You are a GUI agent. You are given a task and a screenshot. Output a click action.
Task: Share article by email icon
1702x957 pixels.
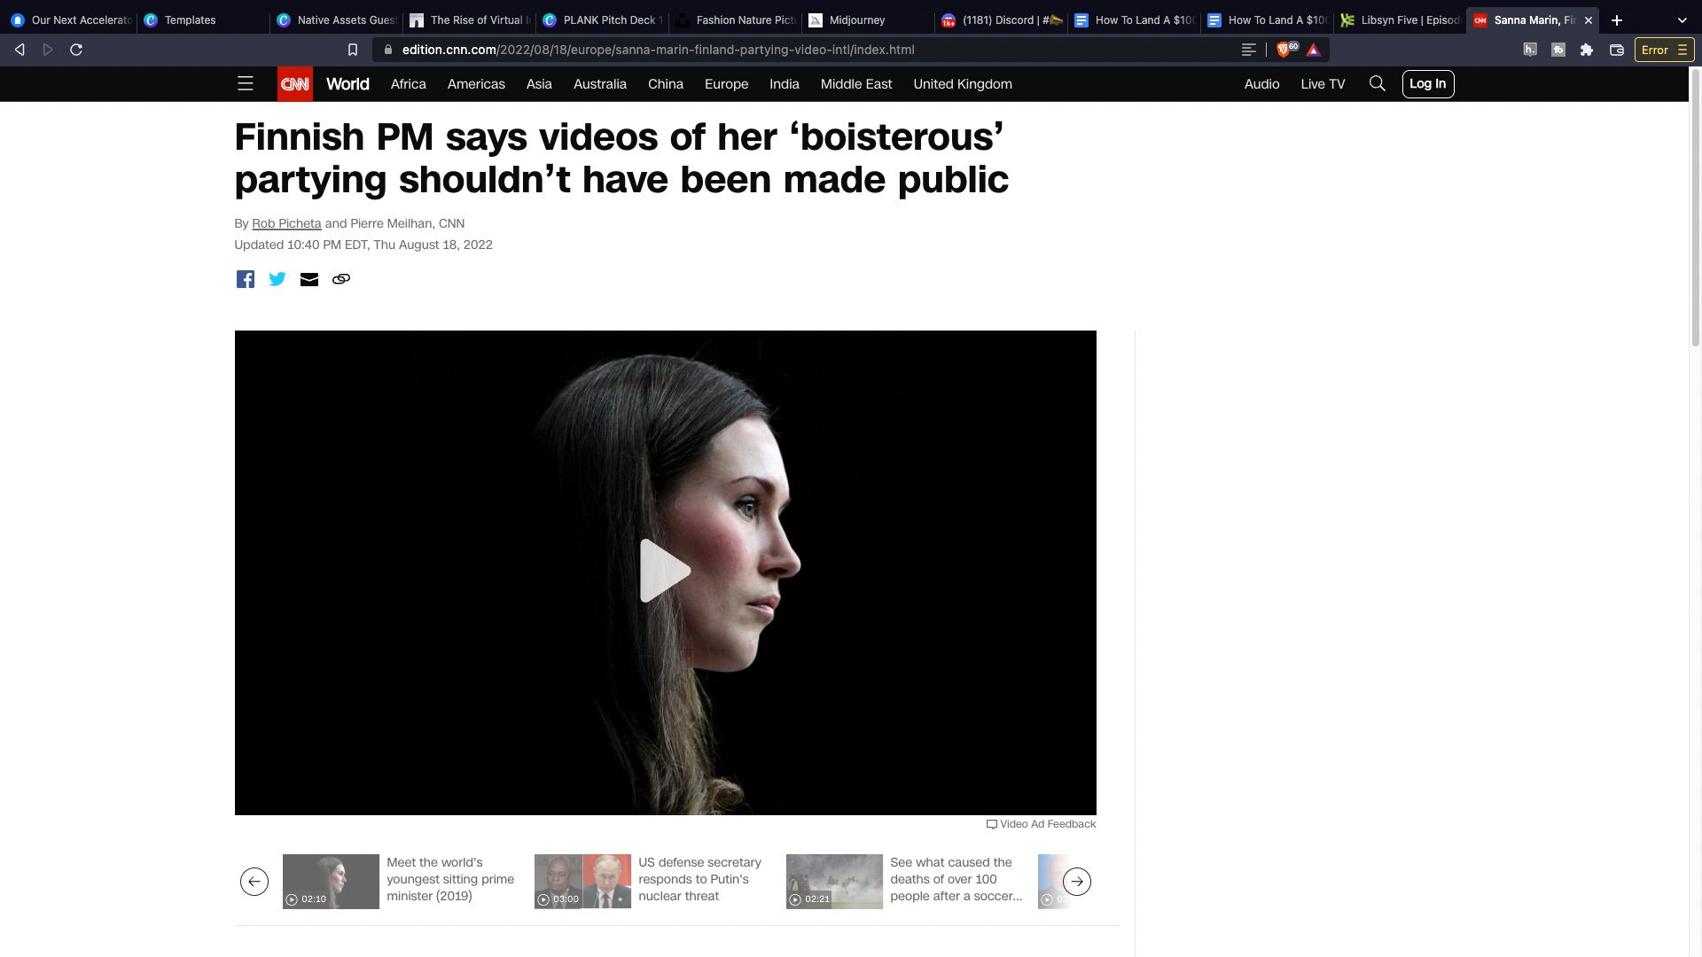(309, 279)
